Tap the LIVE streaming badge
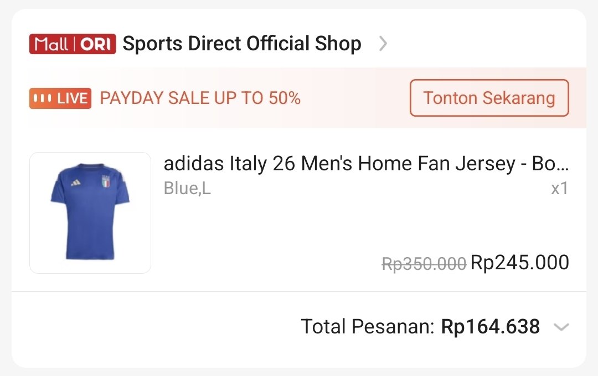Screen dimensions: 598x376 60,98
